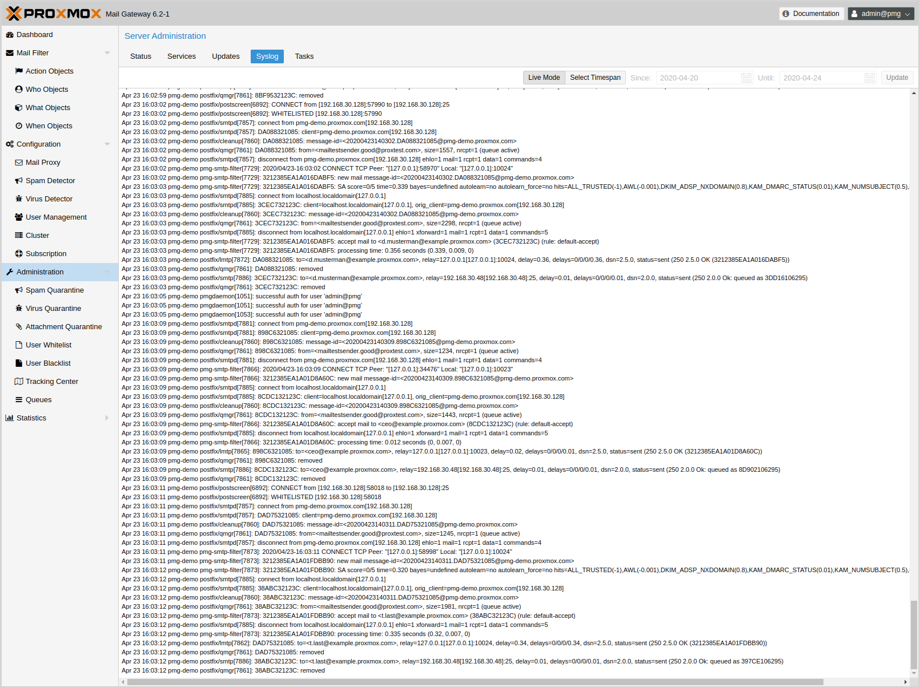Image resolution: width=920 pixels, height=688 pixels.
Task: Click the User Management users icon
Action: (x=19, y=217)
